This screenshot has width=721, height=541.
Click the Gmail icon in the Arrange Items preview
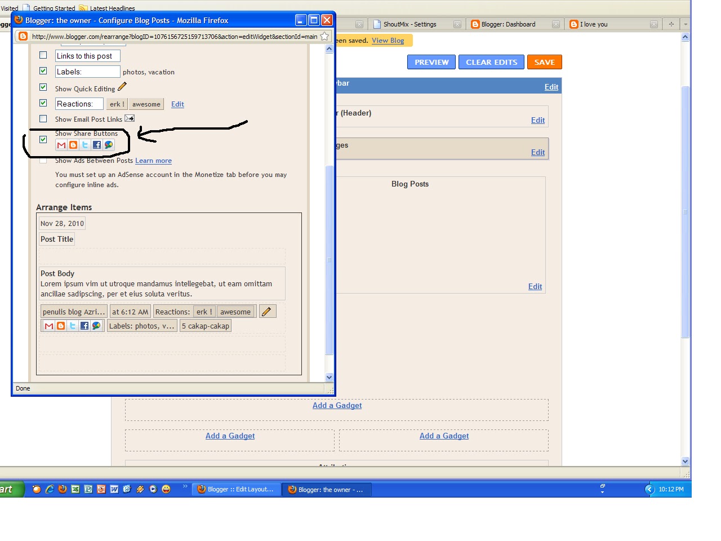click(49, 326)
